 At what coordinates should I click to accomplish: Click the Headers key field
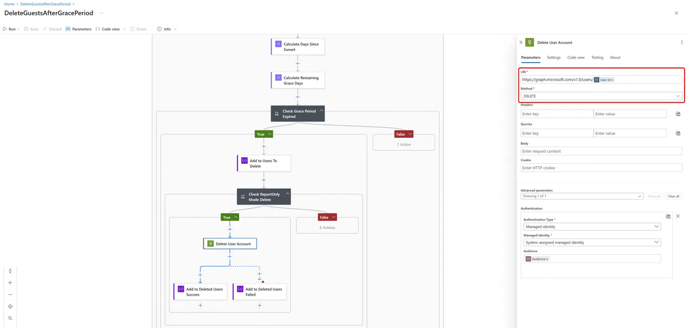[x=557, y=114]
